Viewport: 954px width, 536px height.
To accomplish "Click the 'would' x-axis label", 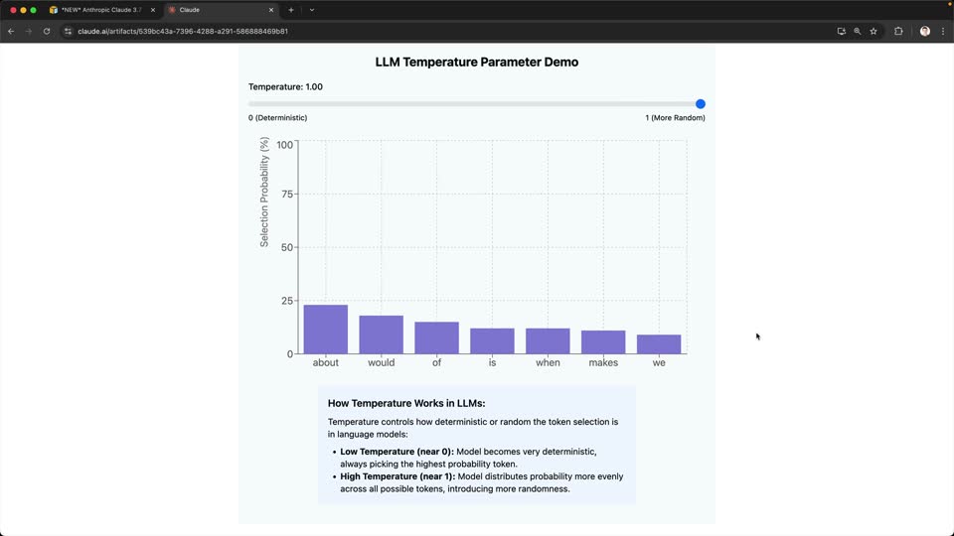I will (x=381, y=363).
